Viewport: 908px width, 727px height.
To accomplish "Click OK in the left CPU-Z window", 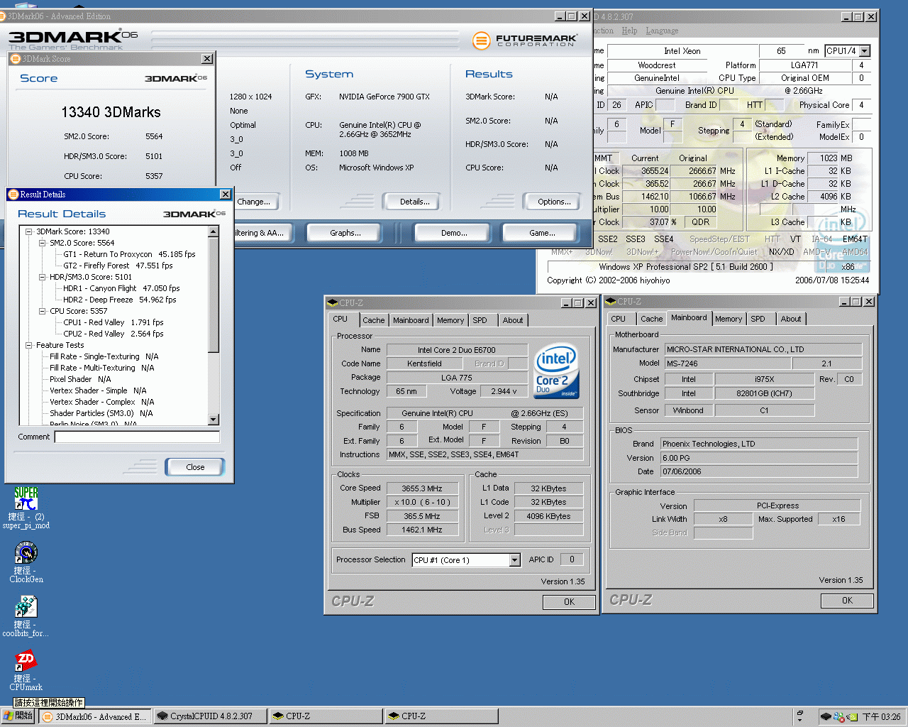I will point(569,602).
